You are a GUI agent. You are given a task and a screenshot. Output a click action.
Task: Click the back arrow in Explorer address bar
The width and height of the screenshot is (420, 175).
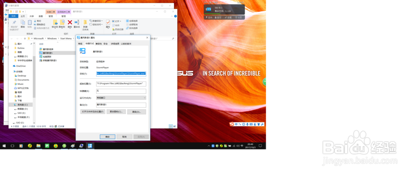[x=12, y=39]
